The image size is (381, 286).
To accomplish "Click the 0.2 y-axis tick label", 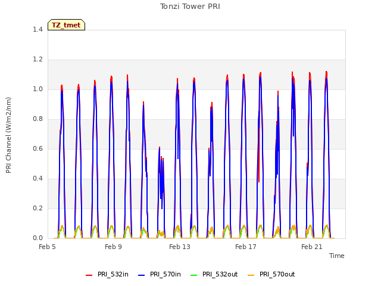I will [38, 208].
